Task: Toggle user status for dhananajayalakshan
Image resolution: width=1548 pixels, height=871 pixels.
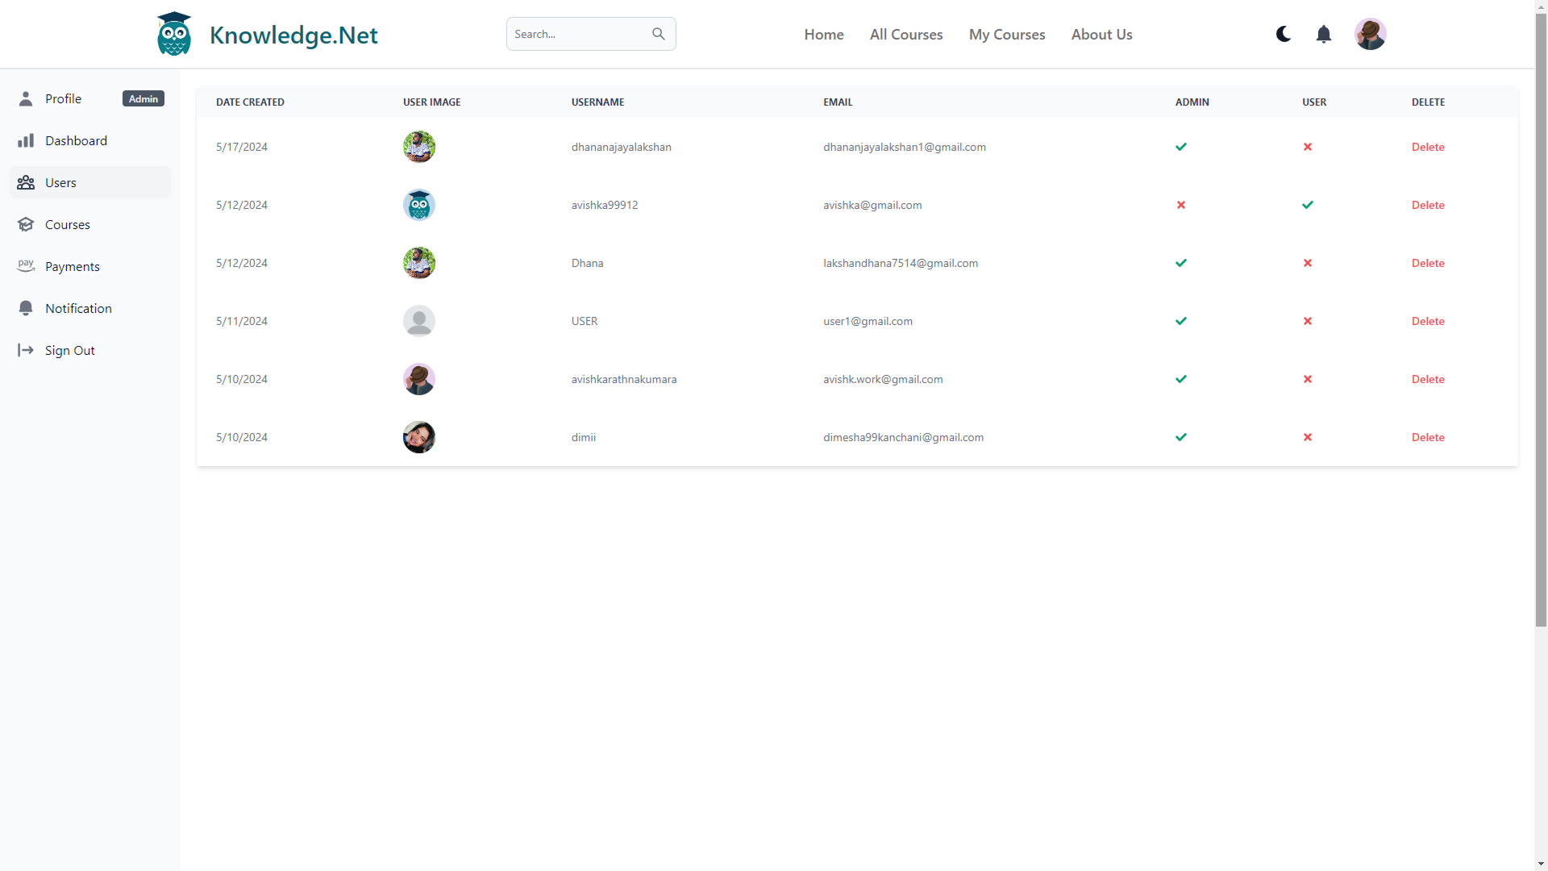Action: 1307,147
